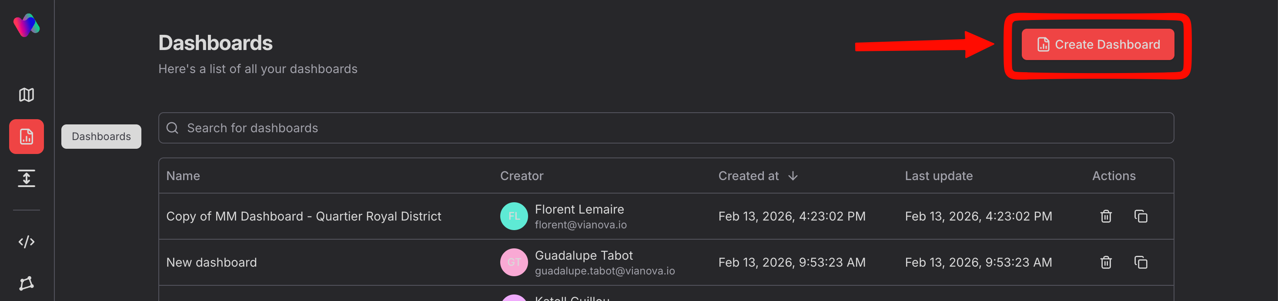Viewport: 1278px width, 301px height.
Task: Select the Dashboards sidebar icon
Action: pos(26,137)
